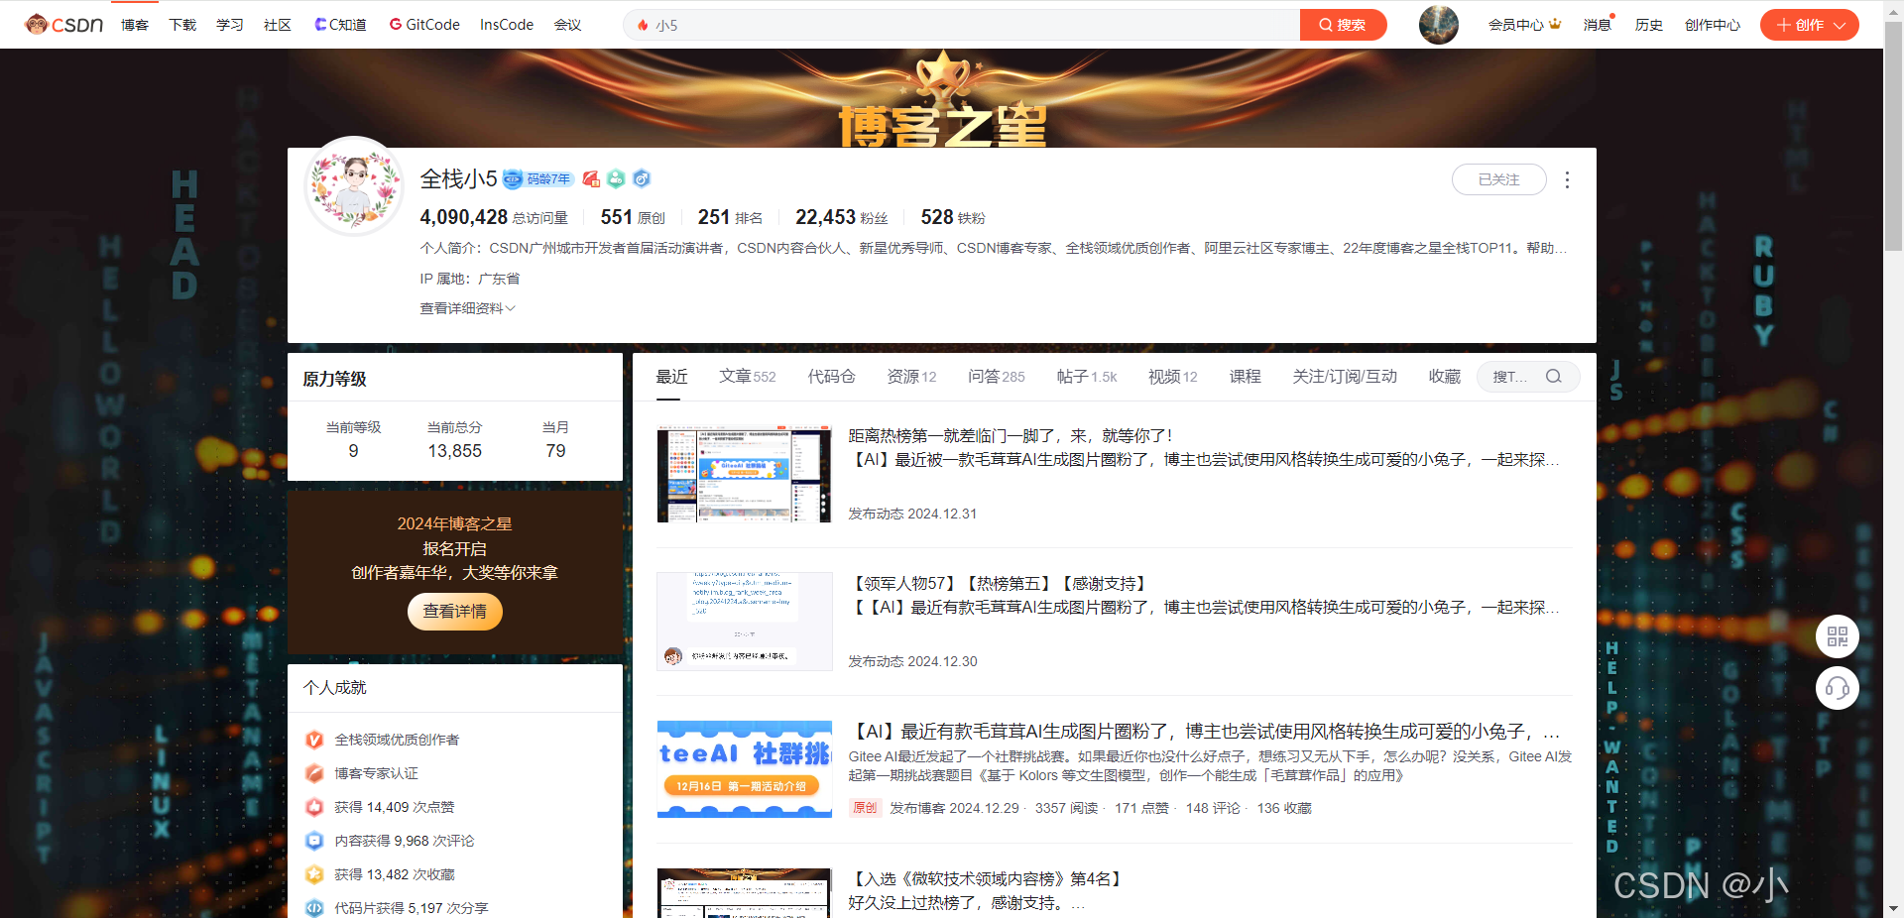The image size is (1904, 918).
Task: Click the crown icon next to 会员中心
Action: (1555, 24)
